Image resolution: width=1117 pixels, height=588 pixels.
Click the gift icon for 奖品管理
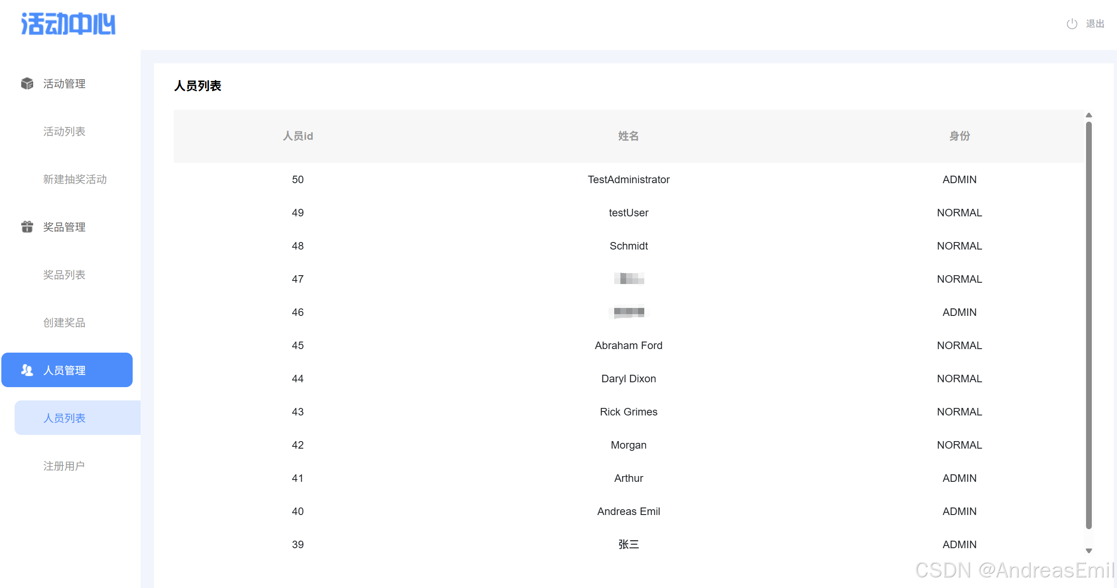click(x=27, y=227)
